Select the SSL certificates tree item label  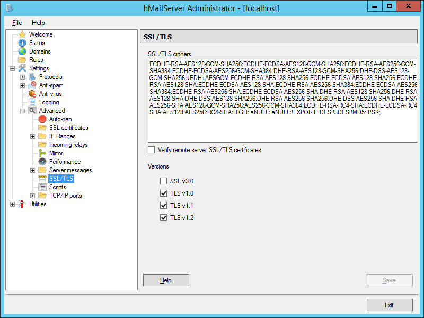tap(69, 128)
